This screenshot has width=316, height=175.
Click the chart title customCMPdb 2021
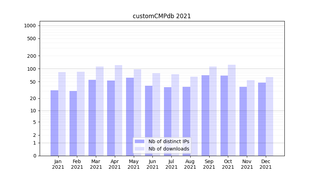point(162,16)
